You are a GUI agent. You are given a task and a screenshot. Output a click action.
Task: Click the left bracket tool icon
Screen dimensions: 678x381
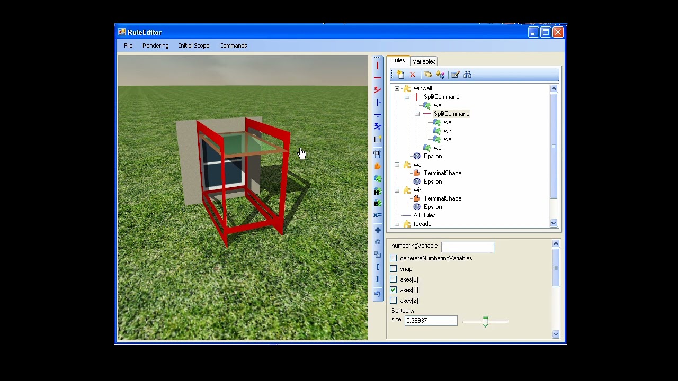pyautogui.click(x=377, y=267)
